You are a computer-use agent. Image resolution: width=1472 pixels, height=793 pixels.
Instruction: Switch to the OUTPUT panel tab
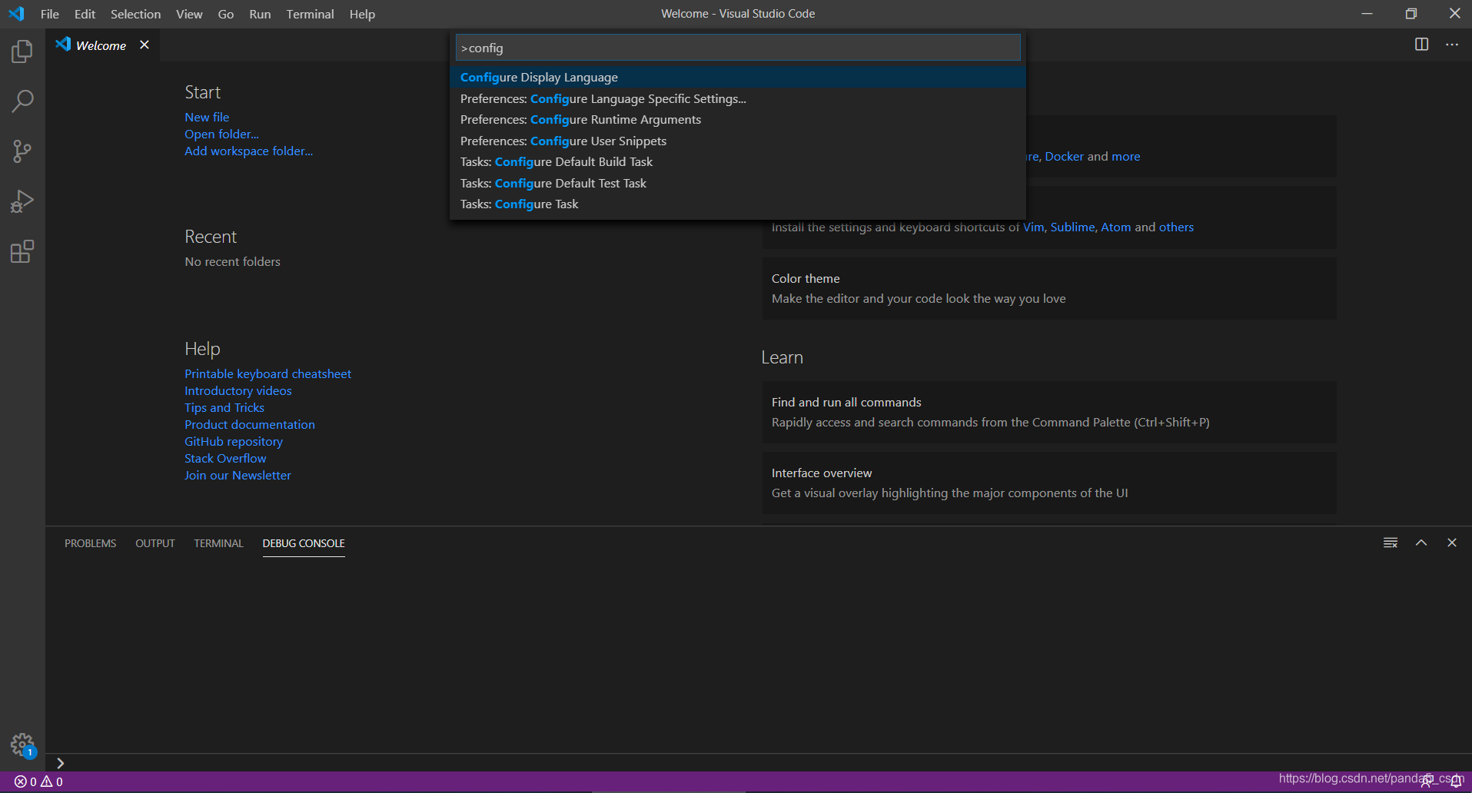pyautogui.click(x=155, y=543)
